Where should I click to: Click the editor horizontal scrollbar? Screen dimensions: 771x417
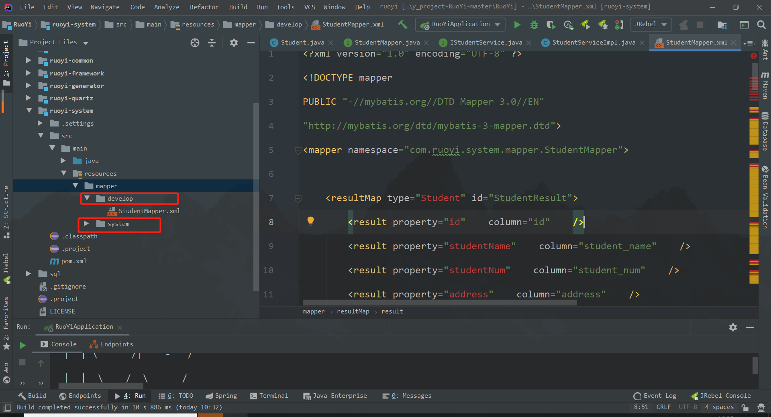point(439,303)
